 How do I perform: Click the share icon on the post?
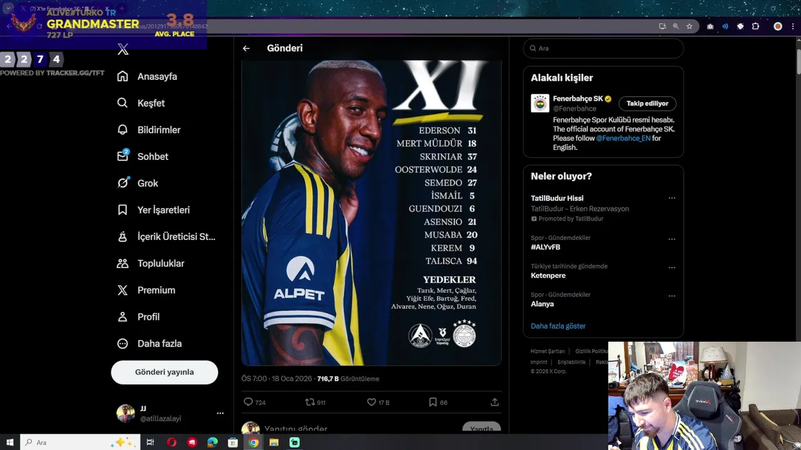[494, 402]
